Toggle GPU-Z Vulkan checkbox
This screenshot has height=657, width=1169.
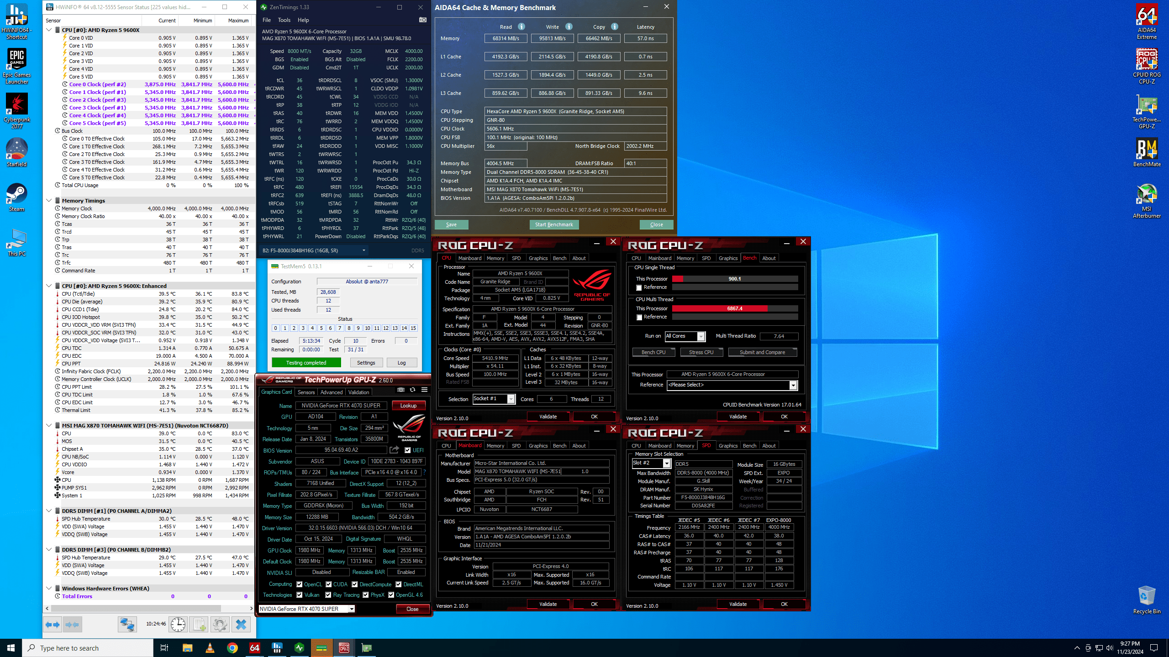tap(300, 595)
